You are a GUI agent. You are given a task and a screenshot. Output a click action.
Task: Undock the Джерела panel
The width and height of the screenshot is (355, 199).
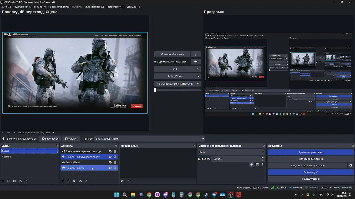116,146
